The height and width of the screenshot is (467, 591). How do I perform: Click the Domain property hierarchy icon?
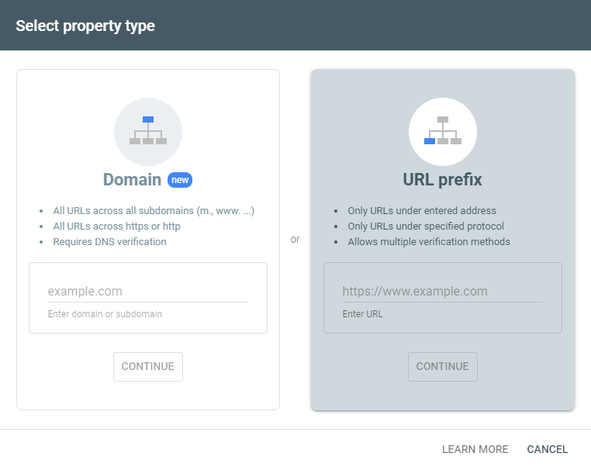[x=148, y=132]
